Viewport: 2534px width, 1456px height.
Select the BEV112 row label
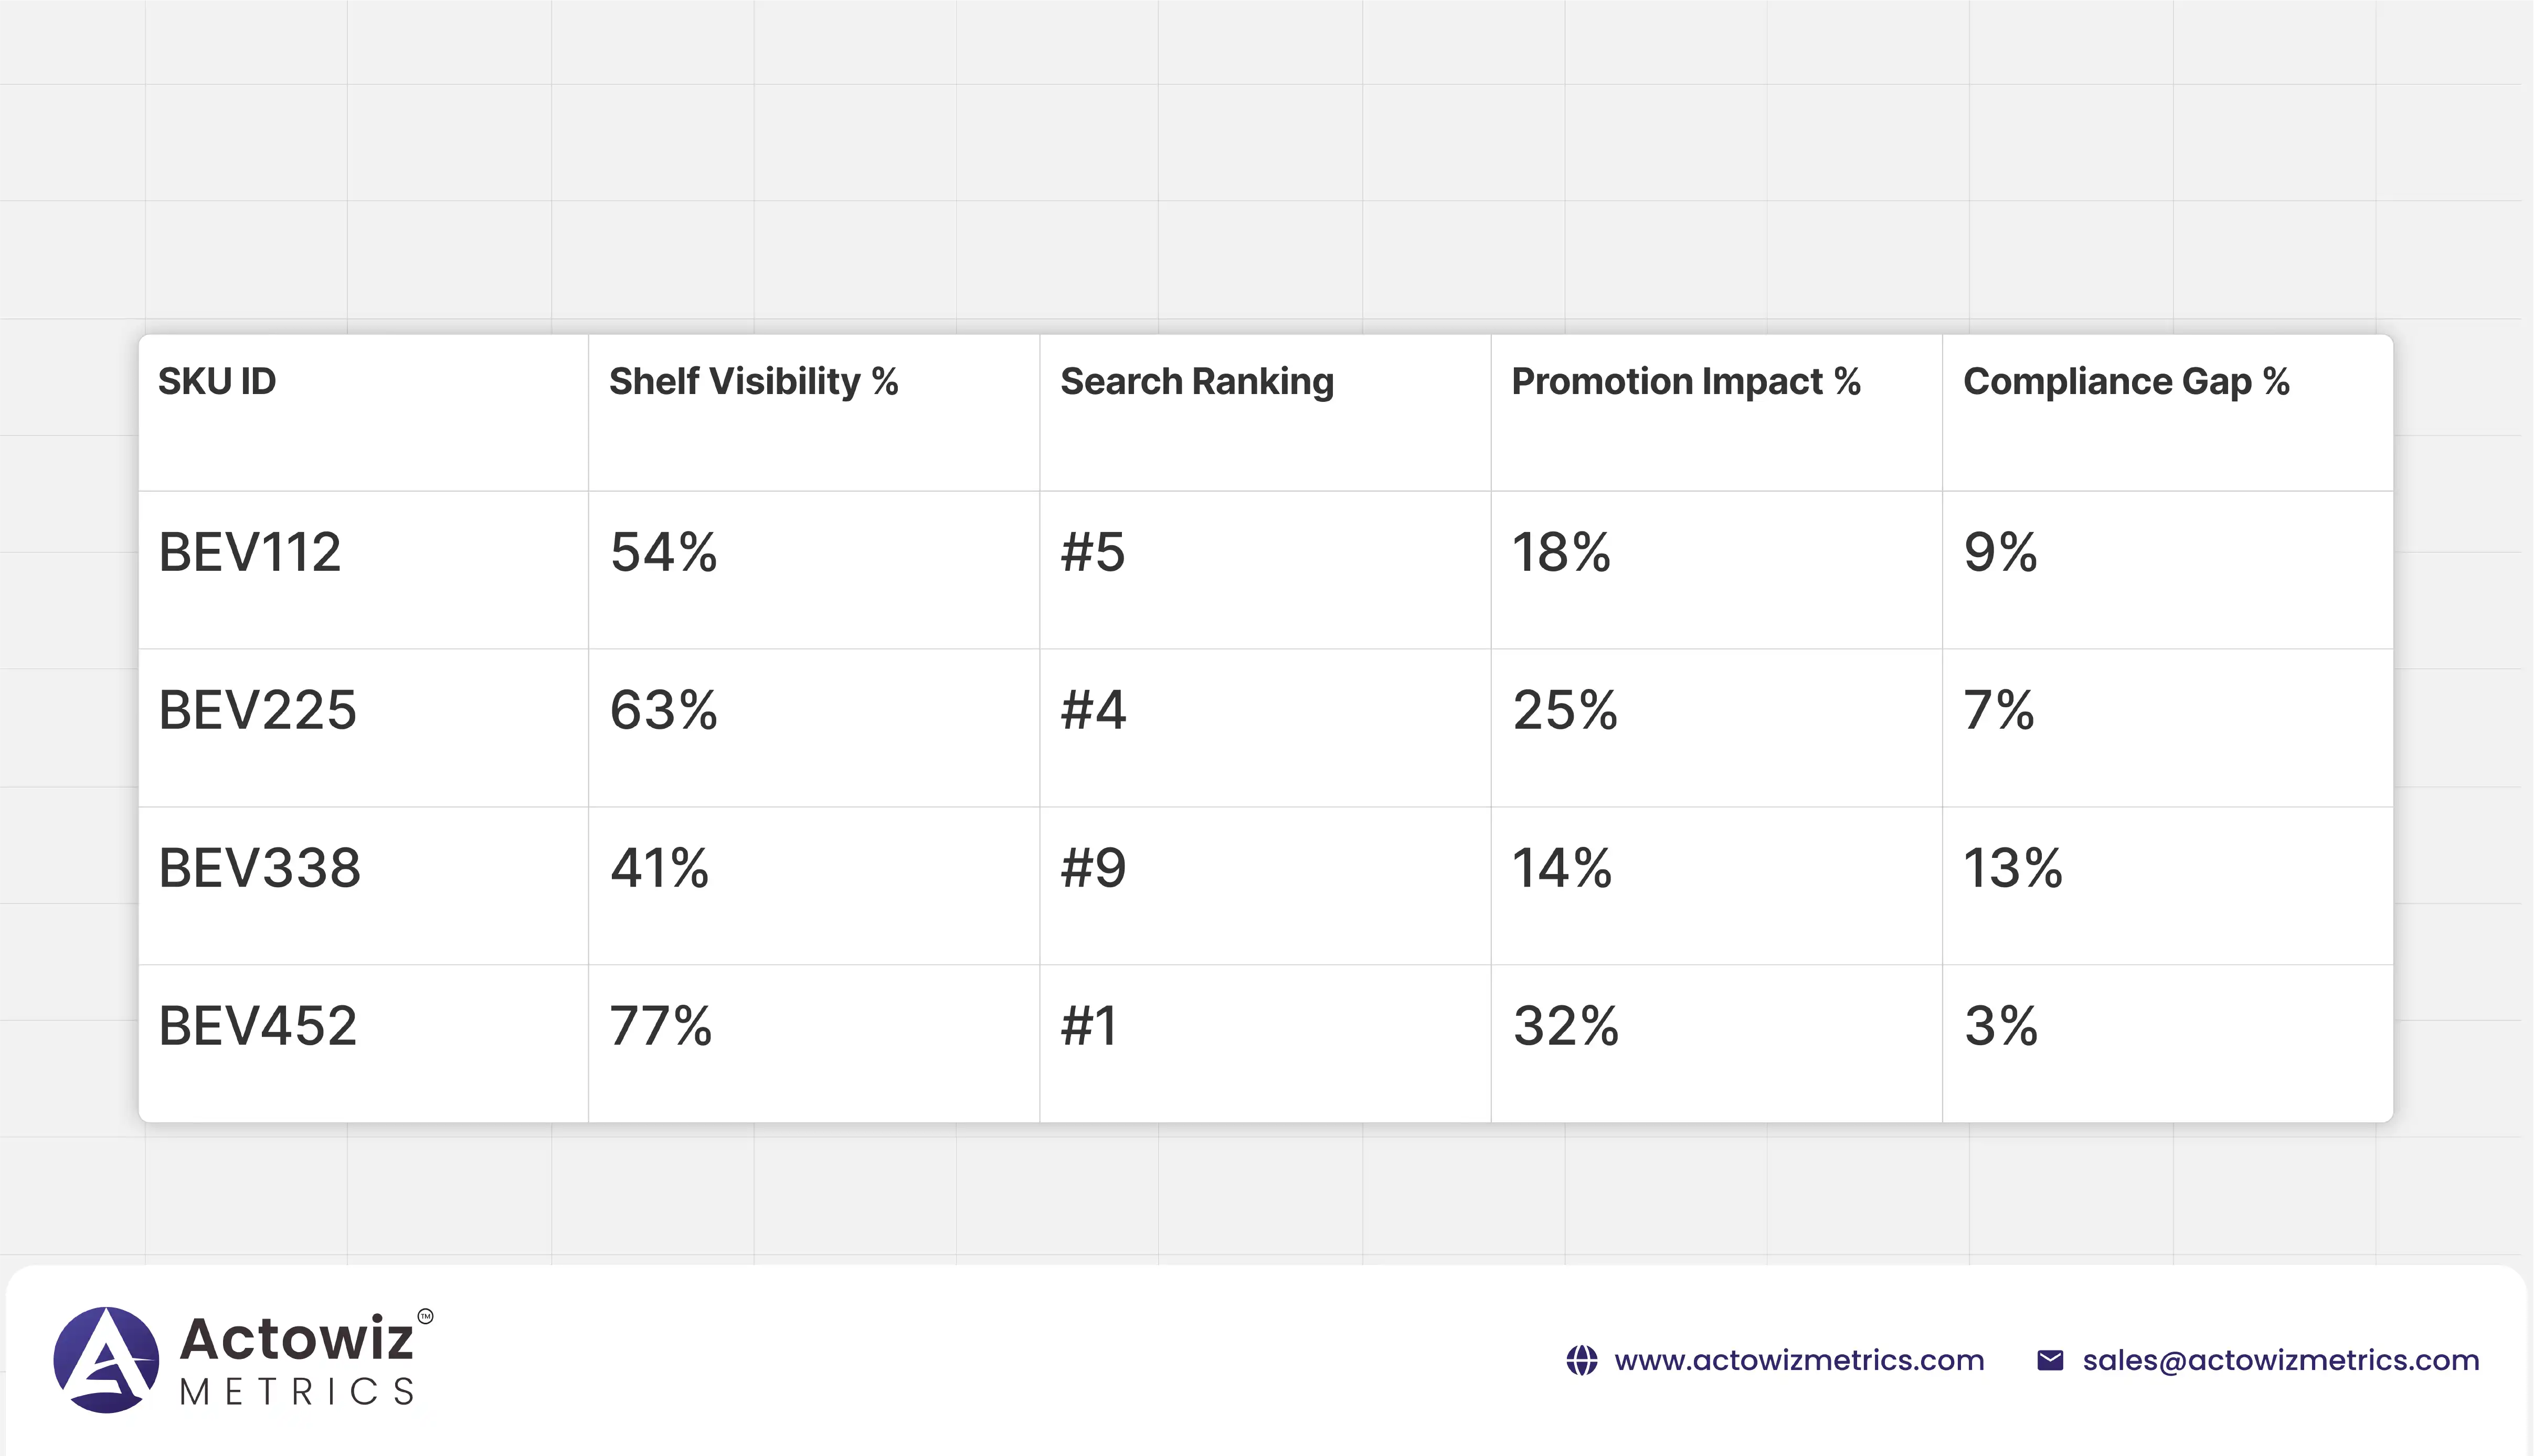point(250,552)
